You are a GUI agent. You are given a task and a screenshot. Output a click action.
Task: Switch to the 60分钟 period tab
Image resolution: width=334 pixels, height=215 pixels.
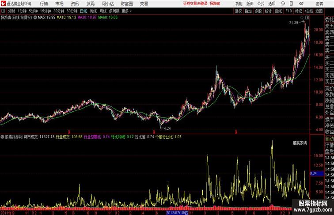(x=72, y=11)
